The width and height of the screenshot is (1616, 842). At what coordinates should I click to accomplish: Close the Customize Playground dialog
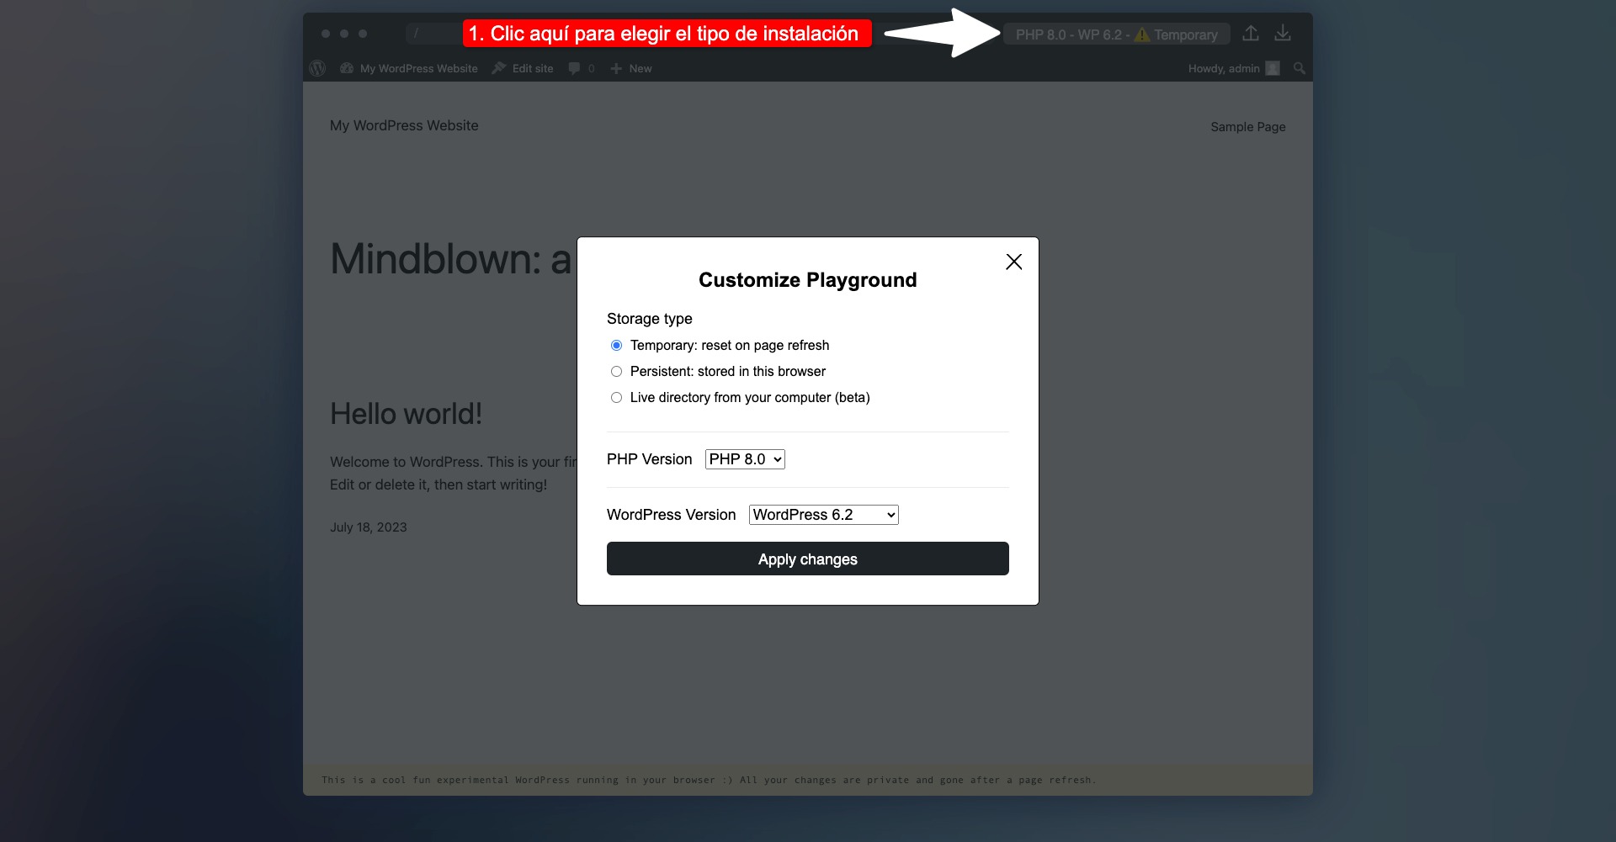1013,262
